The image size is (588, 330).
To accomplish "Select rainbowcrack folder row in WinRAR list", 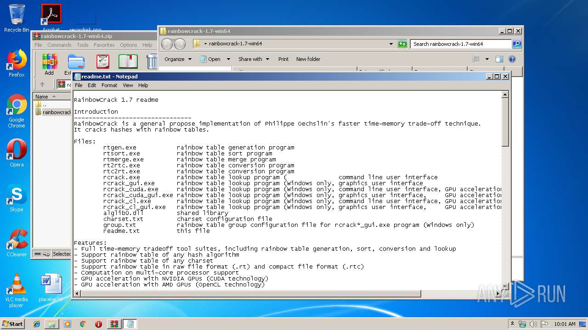I will coord(53,112).
